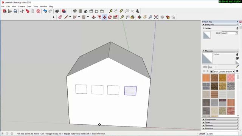Click the materials list scrollbar
Viewport: 242px width, 136px height.
click(x=238, y=95)
